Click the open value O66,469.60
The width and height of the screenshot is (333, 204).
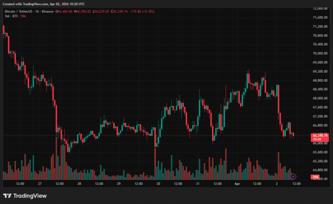(65, 12)
